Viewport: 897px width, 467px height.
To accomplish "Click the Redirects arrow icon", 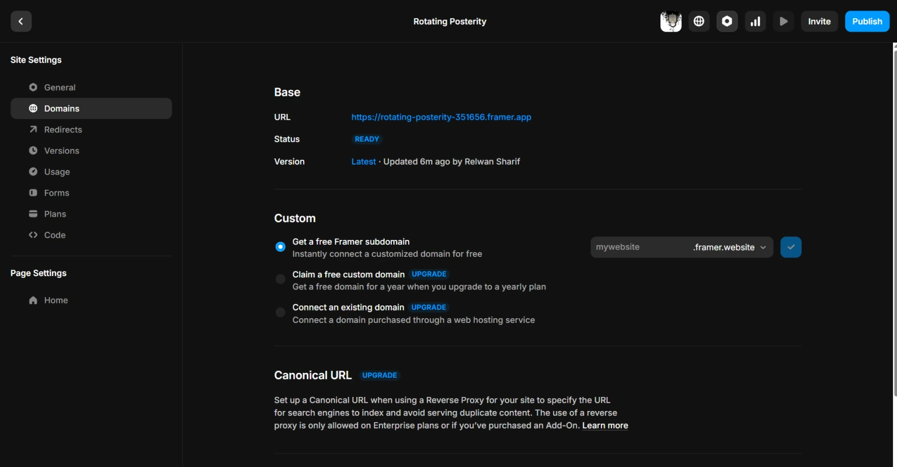I will (33, 130).
